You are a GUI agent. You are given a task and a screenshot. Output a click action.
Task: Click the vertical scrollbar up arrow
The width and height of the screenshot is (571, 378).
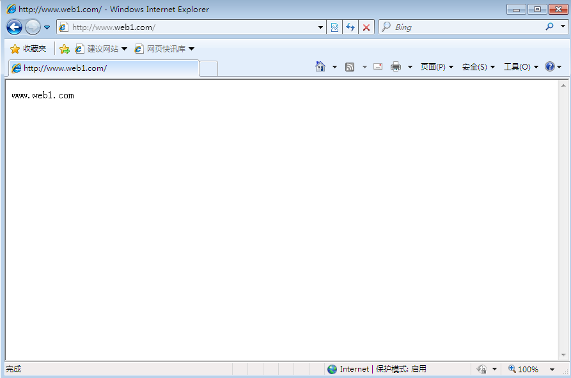[x=563, y=86]
